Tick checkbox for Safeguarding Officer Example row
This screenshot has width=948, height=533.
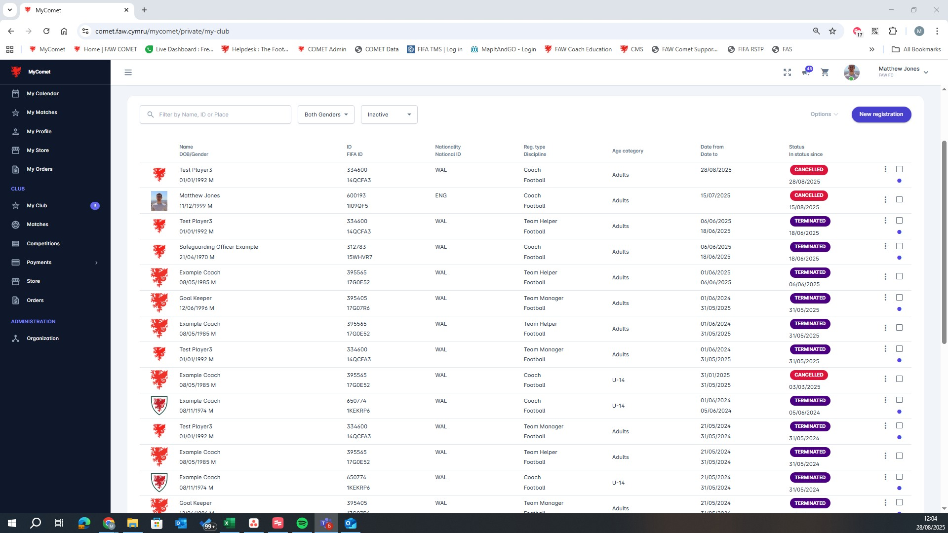[899, 246]
